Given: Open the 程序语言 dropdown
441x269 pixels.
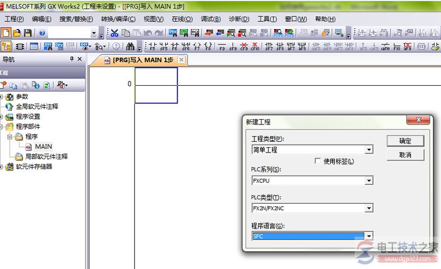Looking at the screenshot, I should 369,236.
